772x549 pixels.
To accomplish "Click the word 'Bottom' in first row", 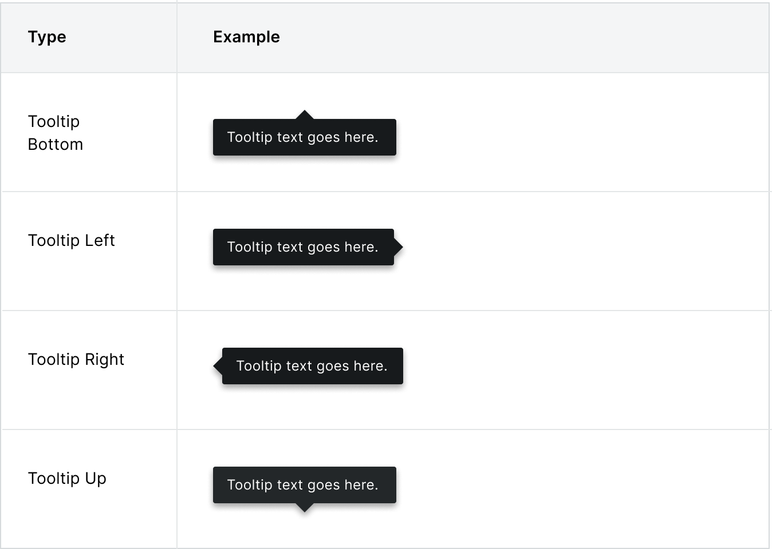I will pos(56,144).
